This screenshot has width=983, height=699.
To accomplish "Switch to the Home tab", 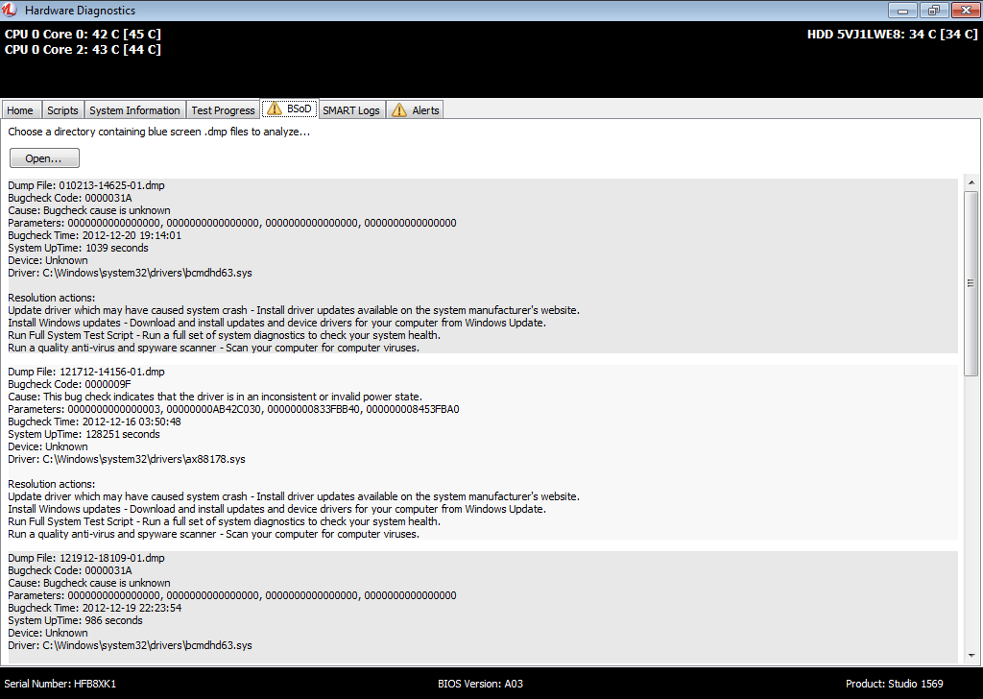I will 20,110.
